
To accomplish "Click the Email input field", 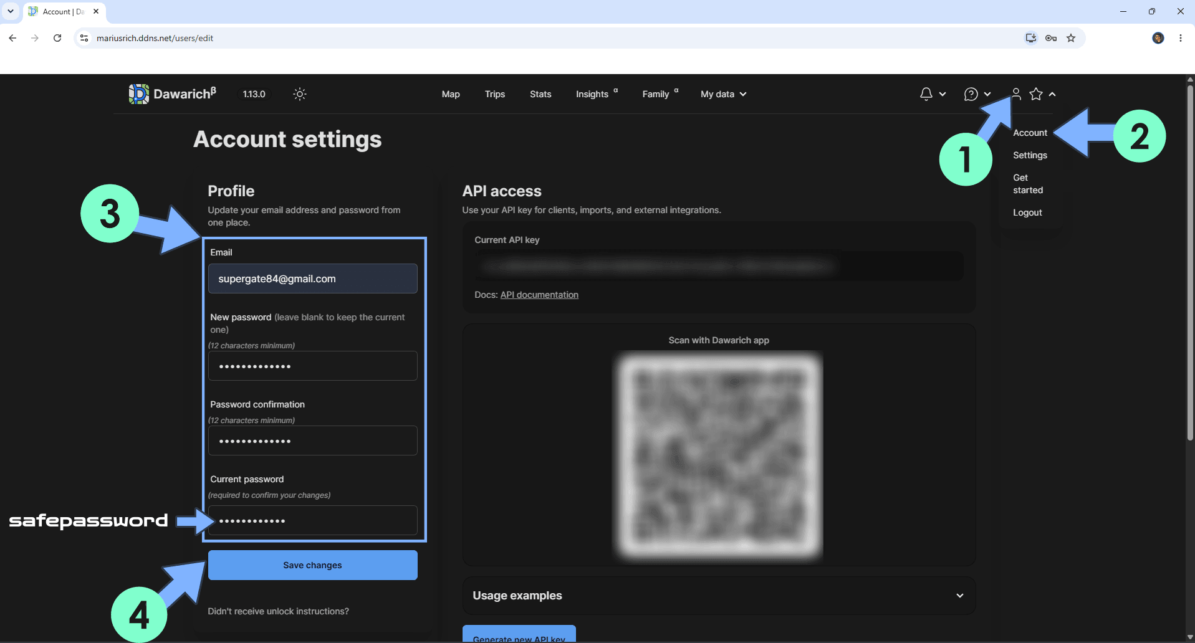I will point(313,279).
